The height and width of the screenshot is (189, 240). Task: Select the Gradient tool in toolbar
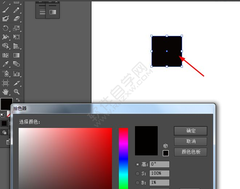pyautogui.click(x=16, y=55)
